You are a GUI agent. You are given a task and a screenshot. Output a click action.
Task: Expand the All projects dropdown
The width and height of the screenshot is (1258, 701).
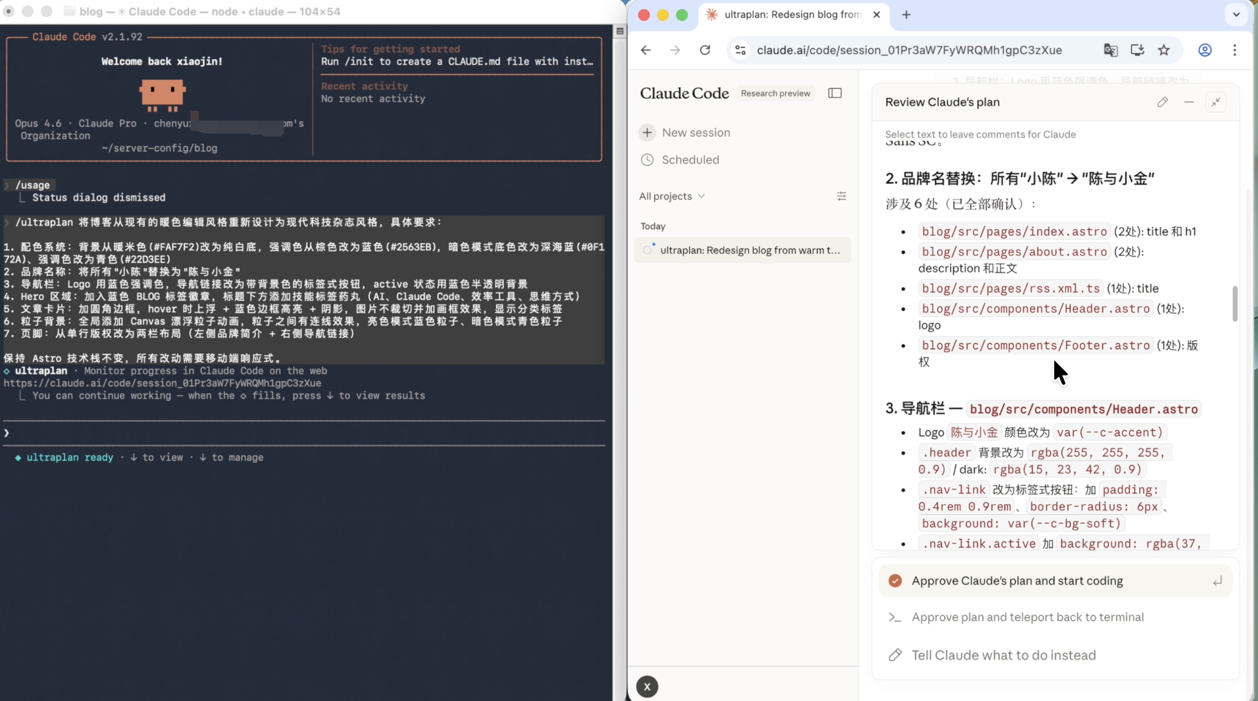tap(672, 196)
